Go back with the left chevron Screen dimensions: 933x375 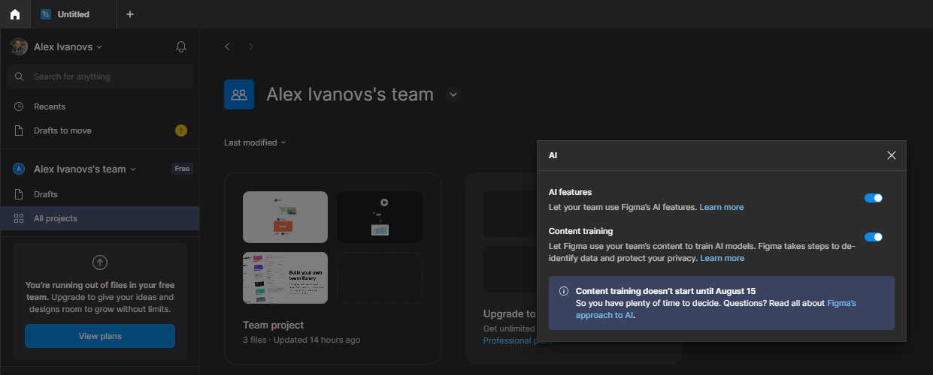[x=227, y=46]
